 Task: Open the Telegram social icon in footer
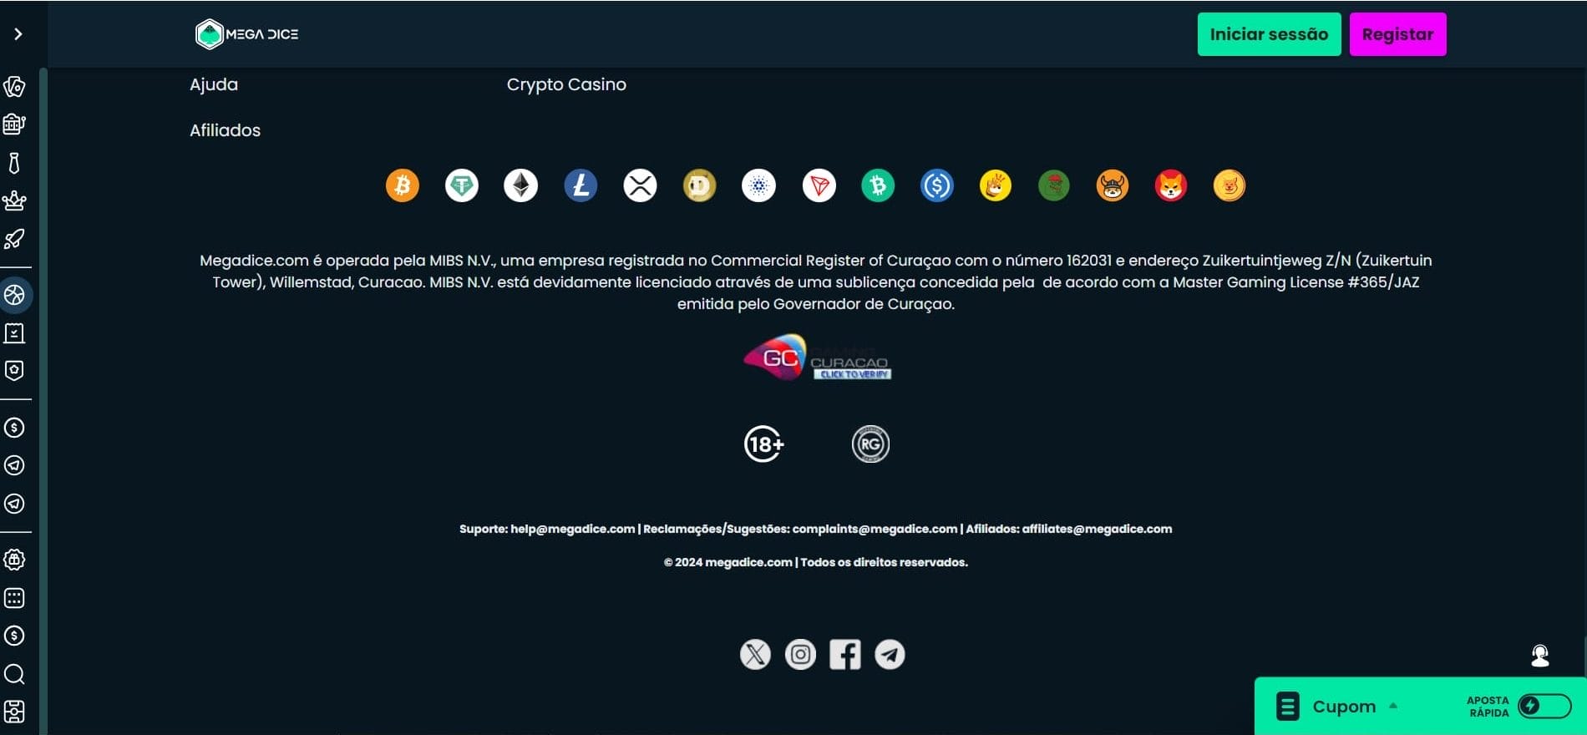pyautogui.click(x=890, y=654)
